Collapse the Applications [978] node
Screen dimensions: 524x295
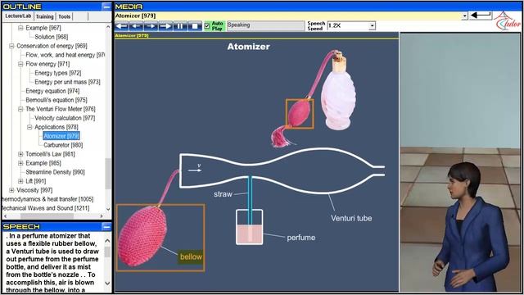(29, 127)
